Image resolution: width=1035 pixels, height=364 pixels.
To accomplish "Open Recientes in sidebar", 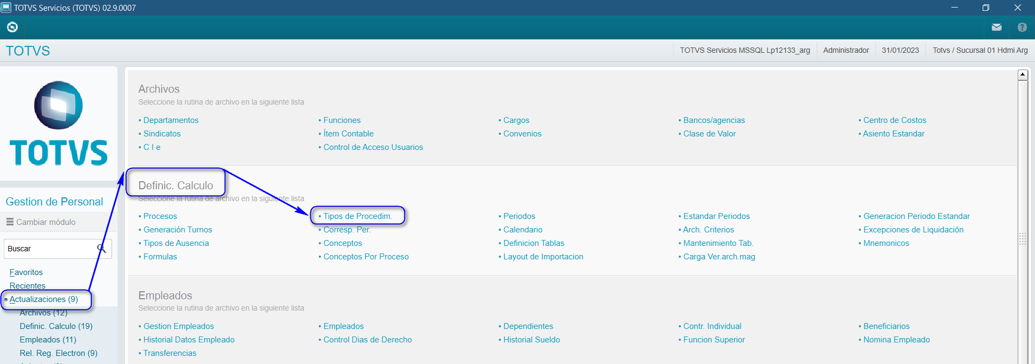I will (28, 286).
